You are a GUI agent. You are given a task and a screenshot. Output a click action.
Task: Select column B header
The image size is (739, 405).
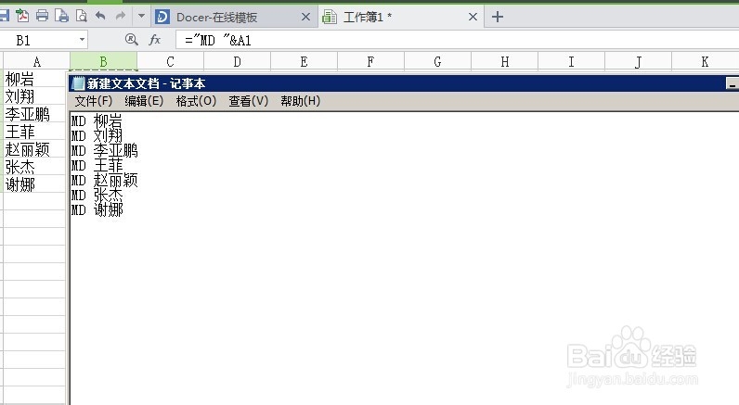104,61
